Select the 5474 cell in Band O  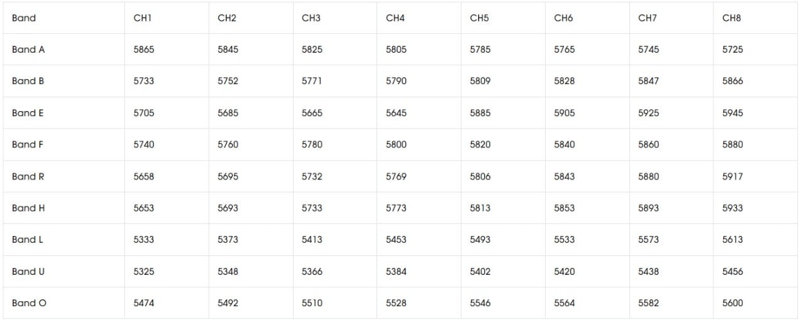(x=144, y=303)
